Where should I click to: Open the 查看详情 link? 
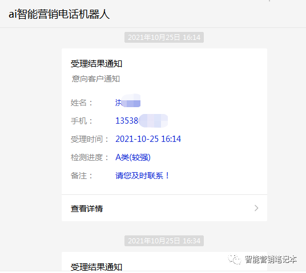click(x=164, y=208)
